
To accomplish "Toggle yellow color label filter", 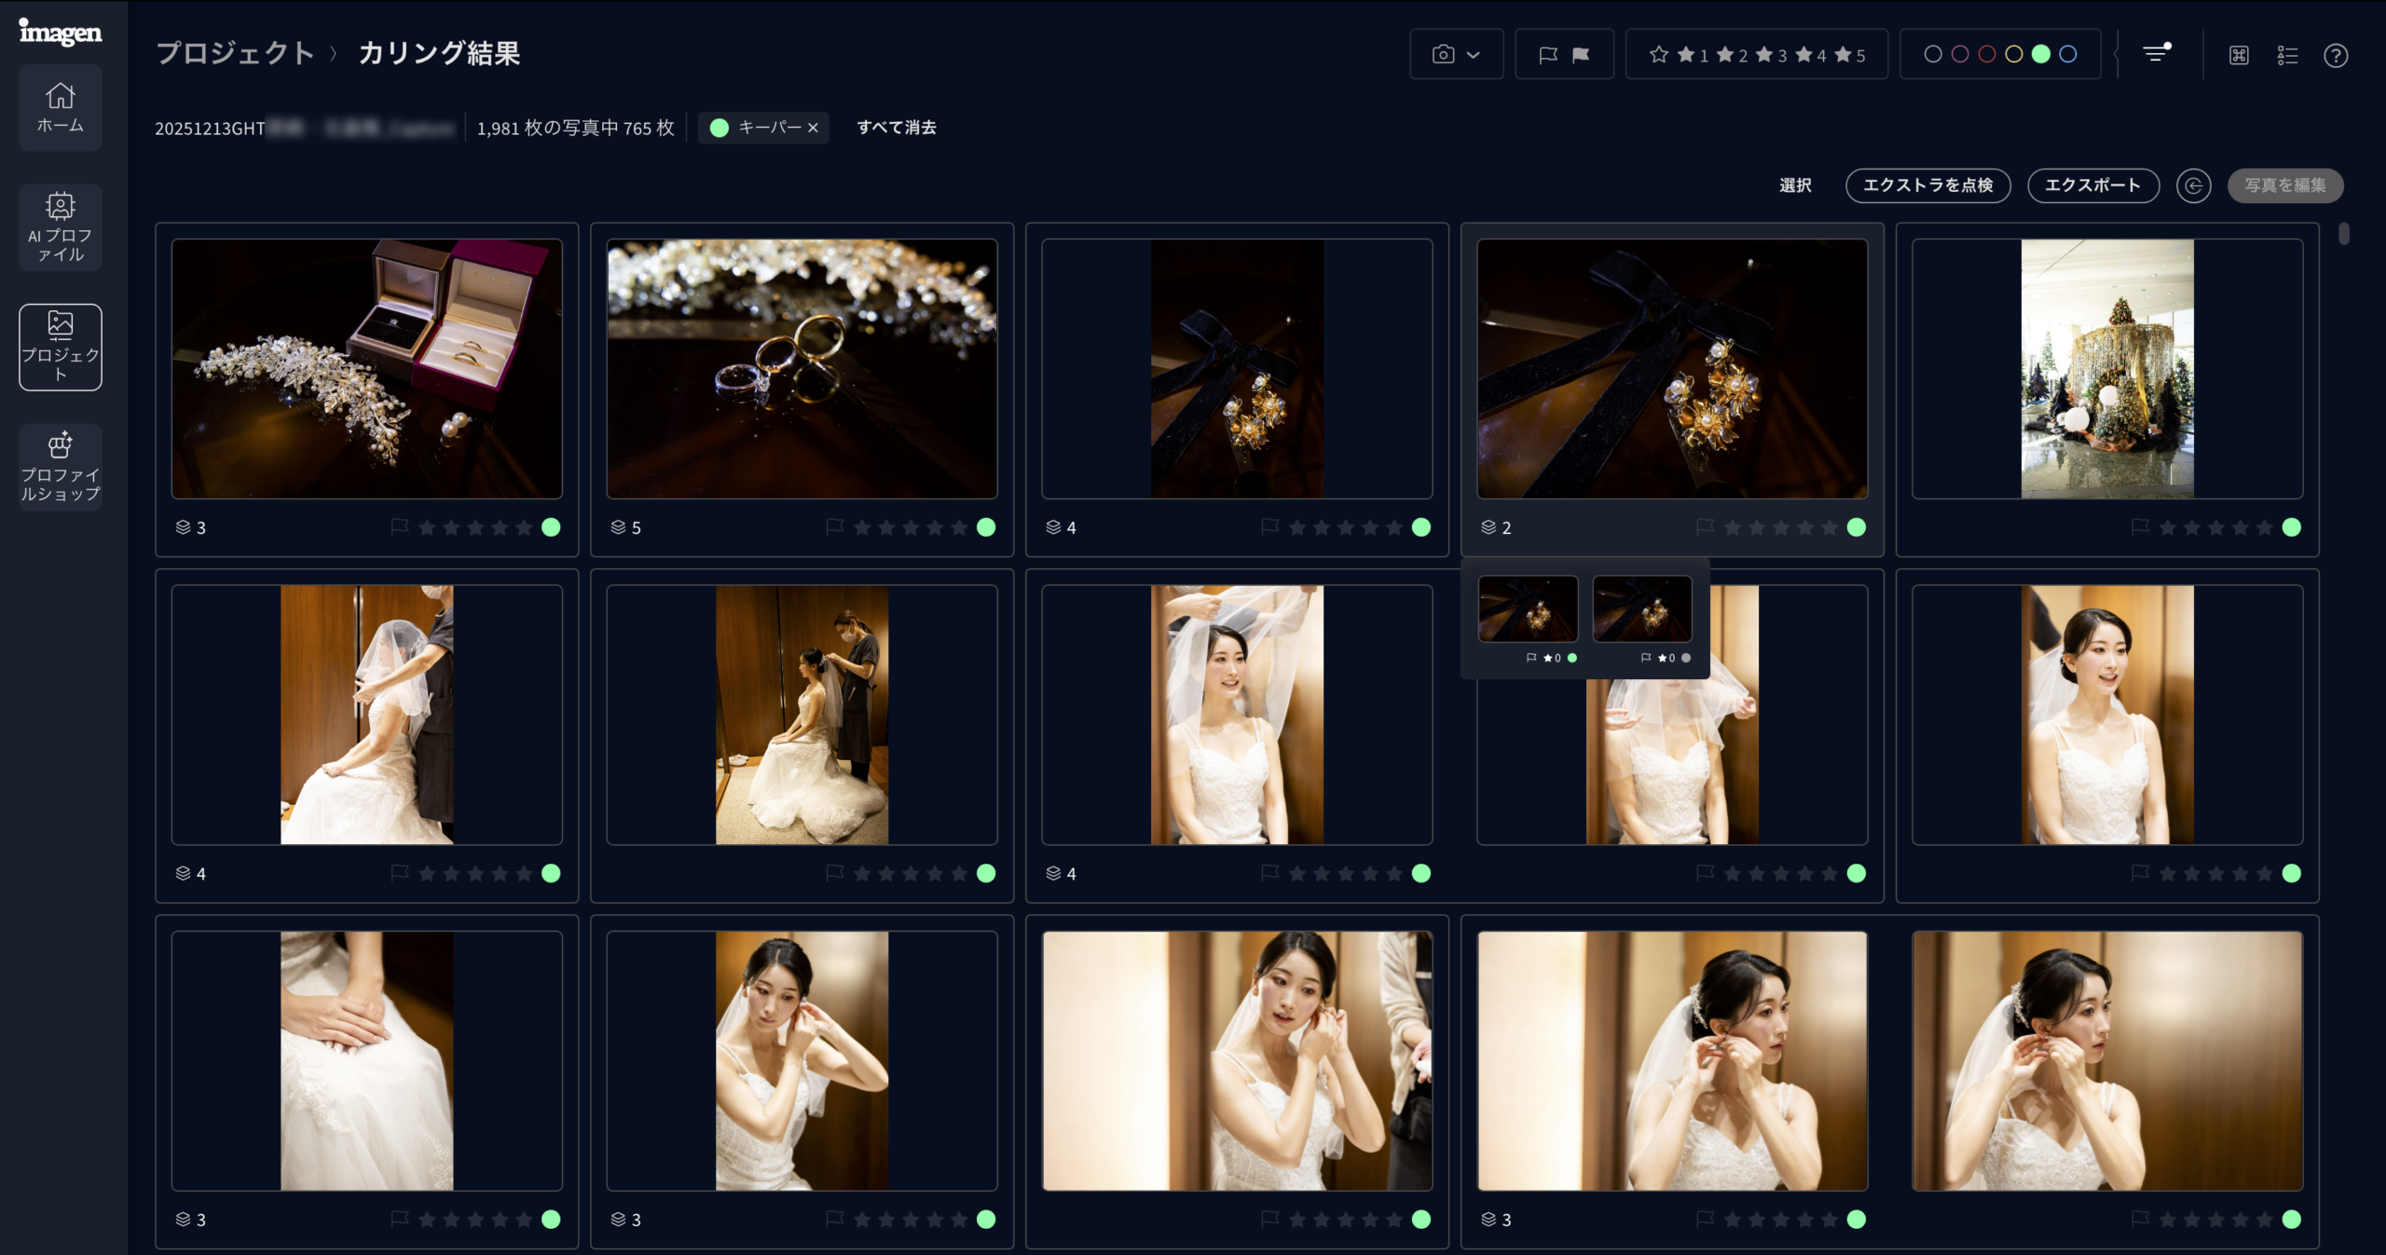I will click(x=2013, y=54).
